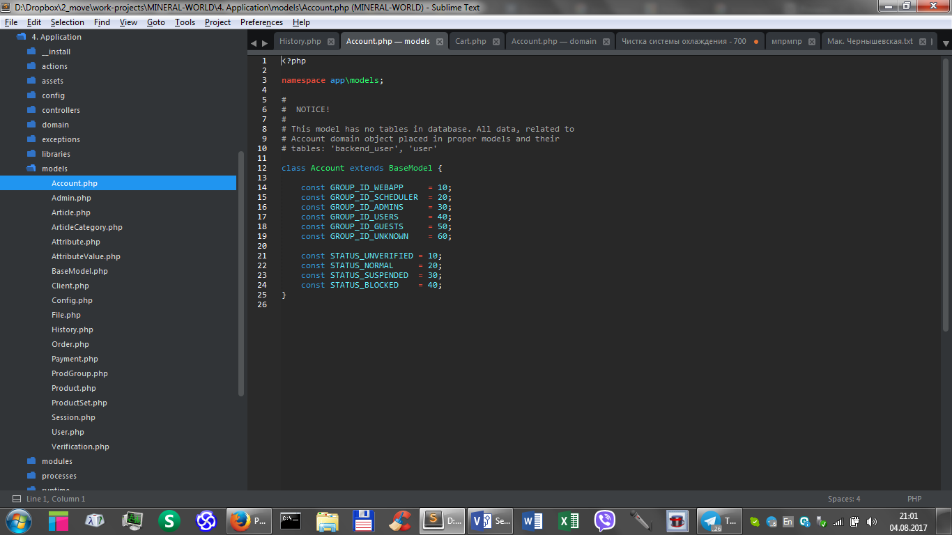
Task: Open Viber from the taskbar
Action: (x=605, y=520)
